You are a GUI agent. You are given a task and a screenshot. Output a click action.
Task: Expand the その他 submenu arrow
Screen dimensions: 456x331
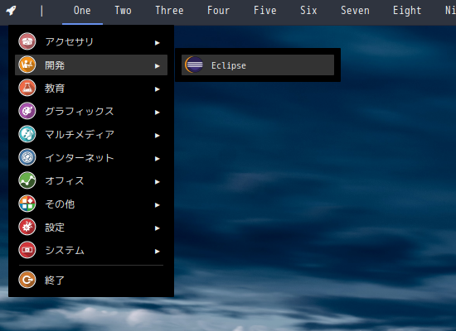pos(157,205)
